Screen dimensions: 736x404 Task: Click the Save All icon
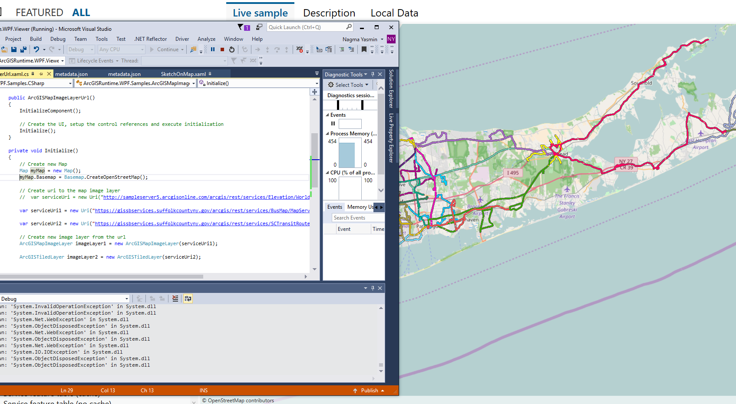click(23, 49)
